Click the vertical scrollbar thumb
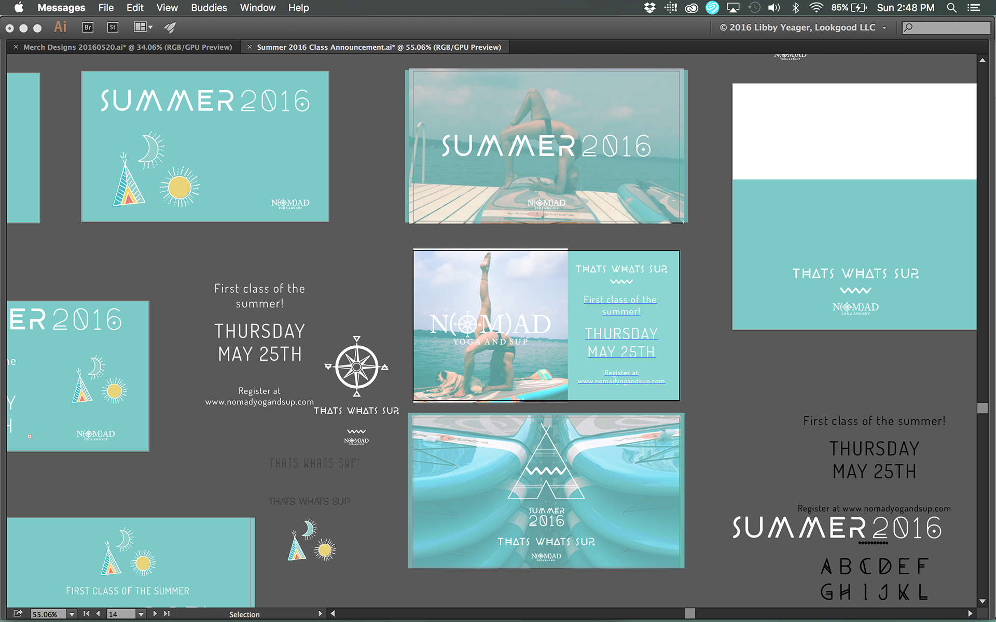This screenshot has width=996, height=622. coord(982,408)
